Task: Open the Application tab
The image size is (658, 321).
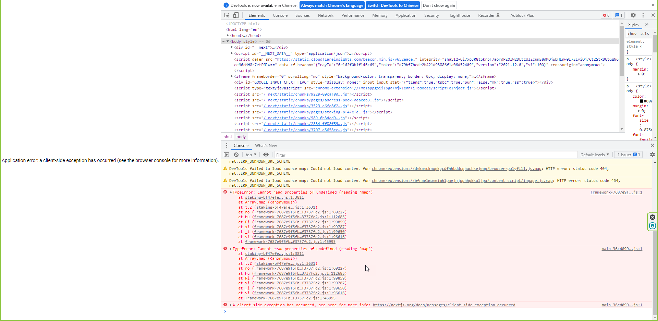Action: coord(406,15)
